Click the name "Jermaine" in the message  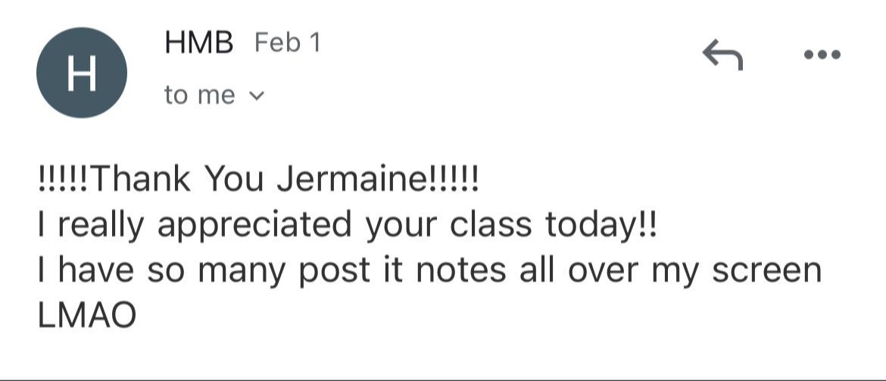pos(346,180)
